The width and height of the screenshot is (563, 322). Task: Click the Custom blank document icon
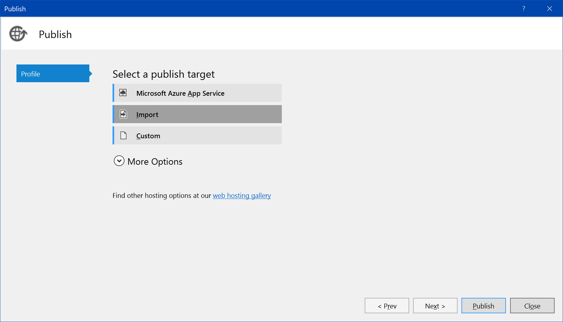(123, 135)
